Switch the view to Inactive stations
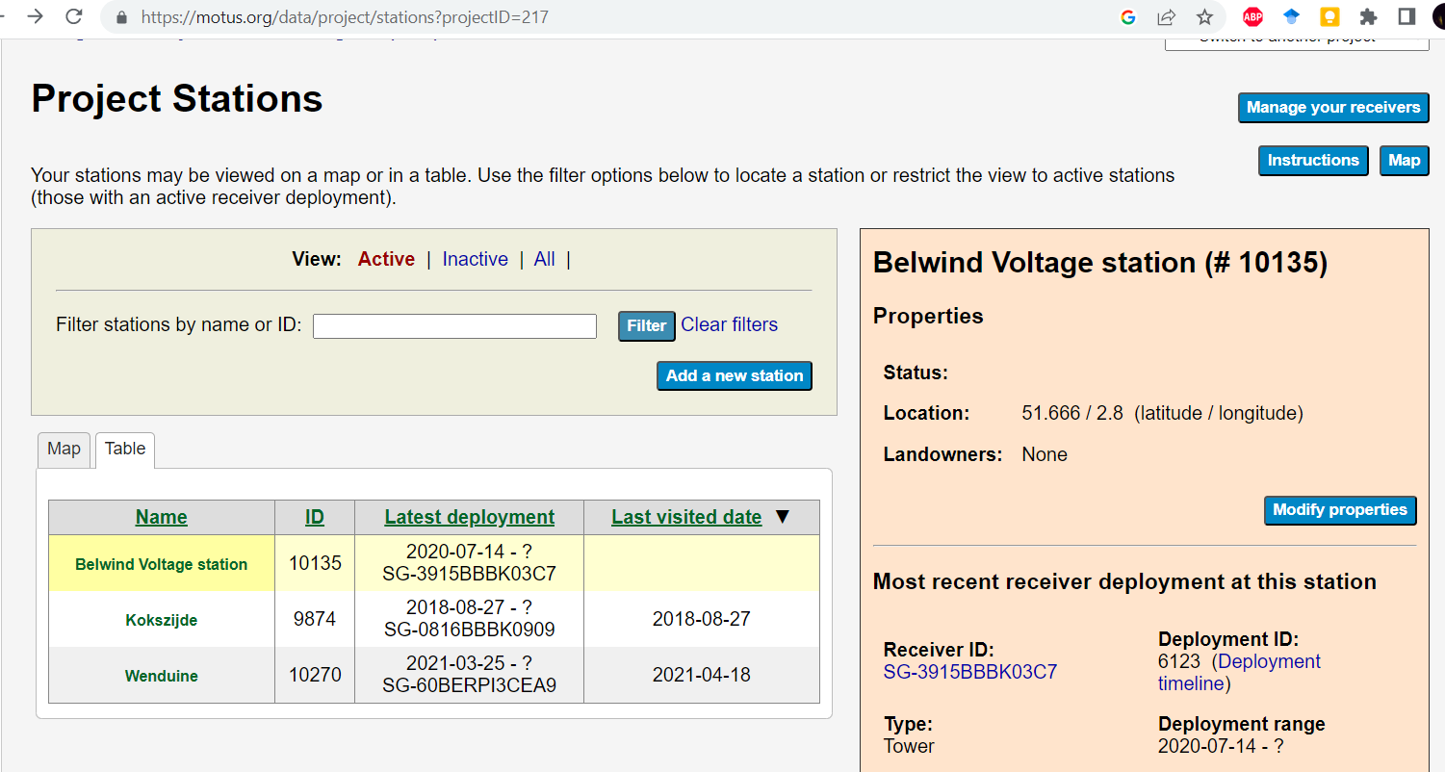 (475, 259)
